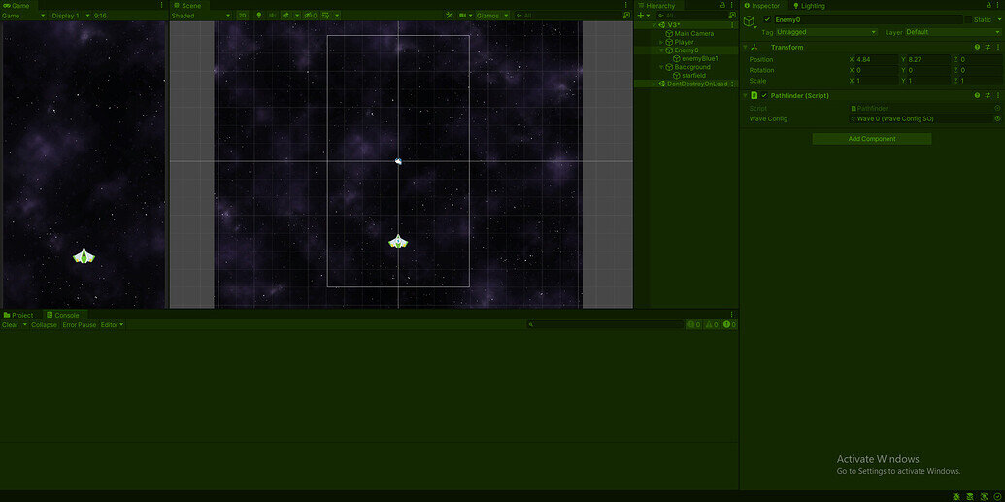Switch to the Inspector tab
This screenshot has height=502, width=1005.
tap(761, 5)
